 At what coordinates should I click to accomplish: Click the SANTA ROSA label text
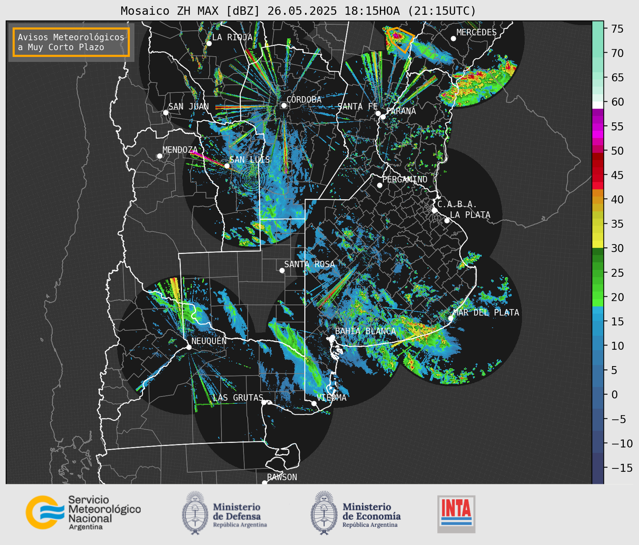309,265
